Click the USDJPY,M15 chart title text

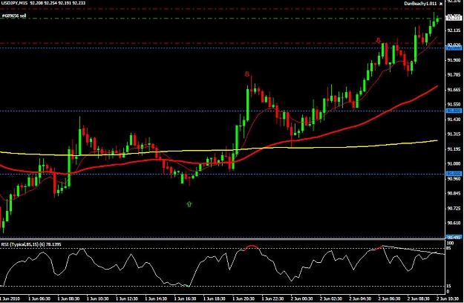coord(15,3)
